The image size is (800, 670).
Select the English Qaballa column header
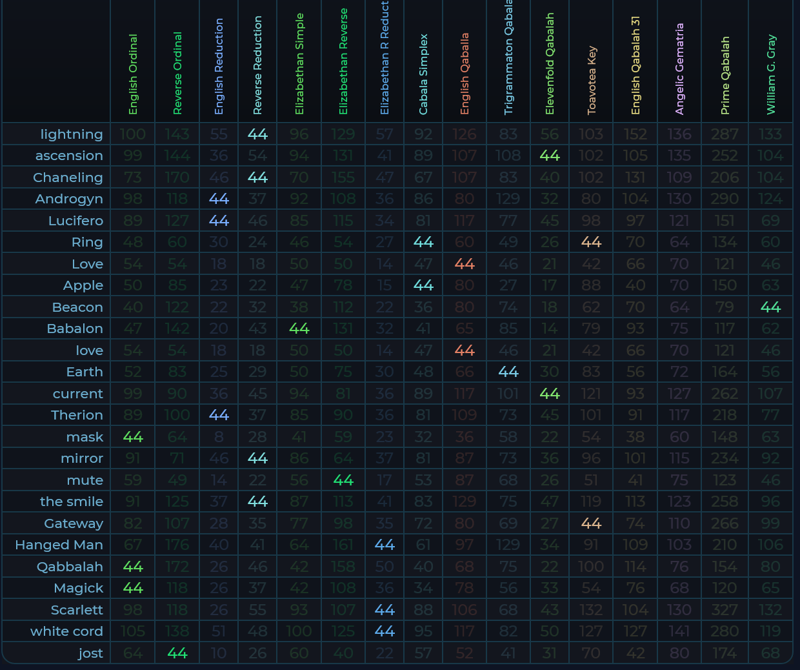point(465,74)
